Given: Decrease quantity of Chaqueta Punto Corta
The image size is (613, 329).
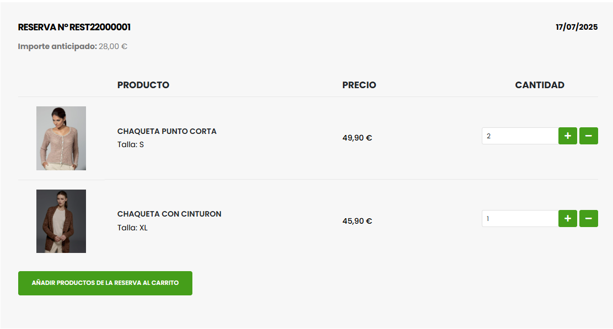Looking at the screenshot, I should [588, 136].
